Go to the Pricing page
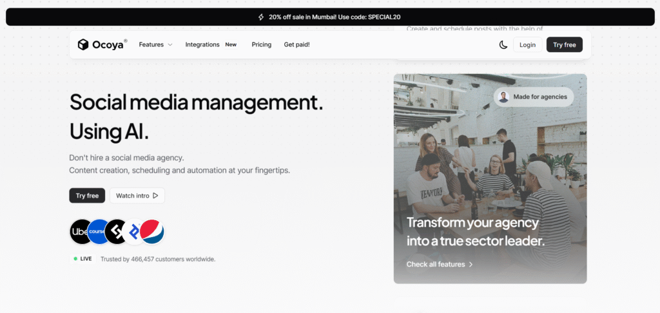Image resolution: width=660 pixels, height=313 pixels. [261, 44]
